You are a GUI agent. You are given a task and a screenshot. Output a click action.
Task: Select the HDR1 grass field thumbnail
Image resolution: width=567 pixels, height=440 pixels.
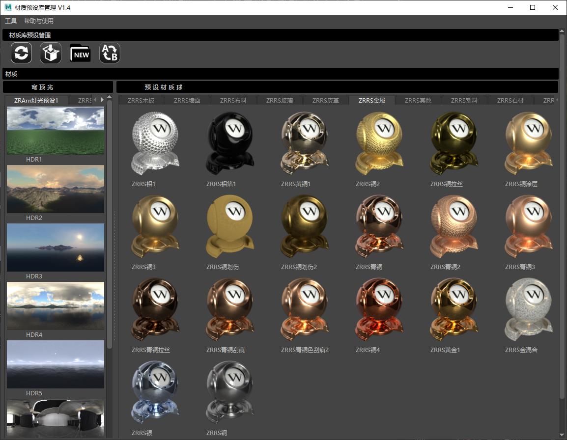point(56,131)
